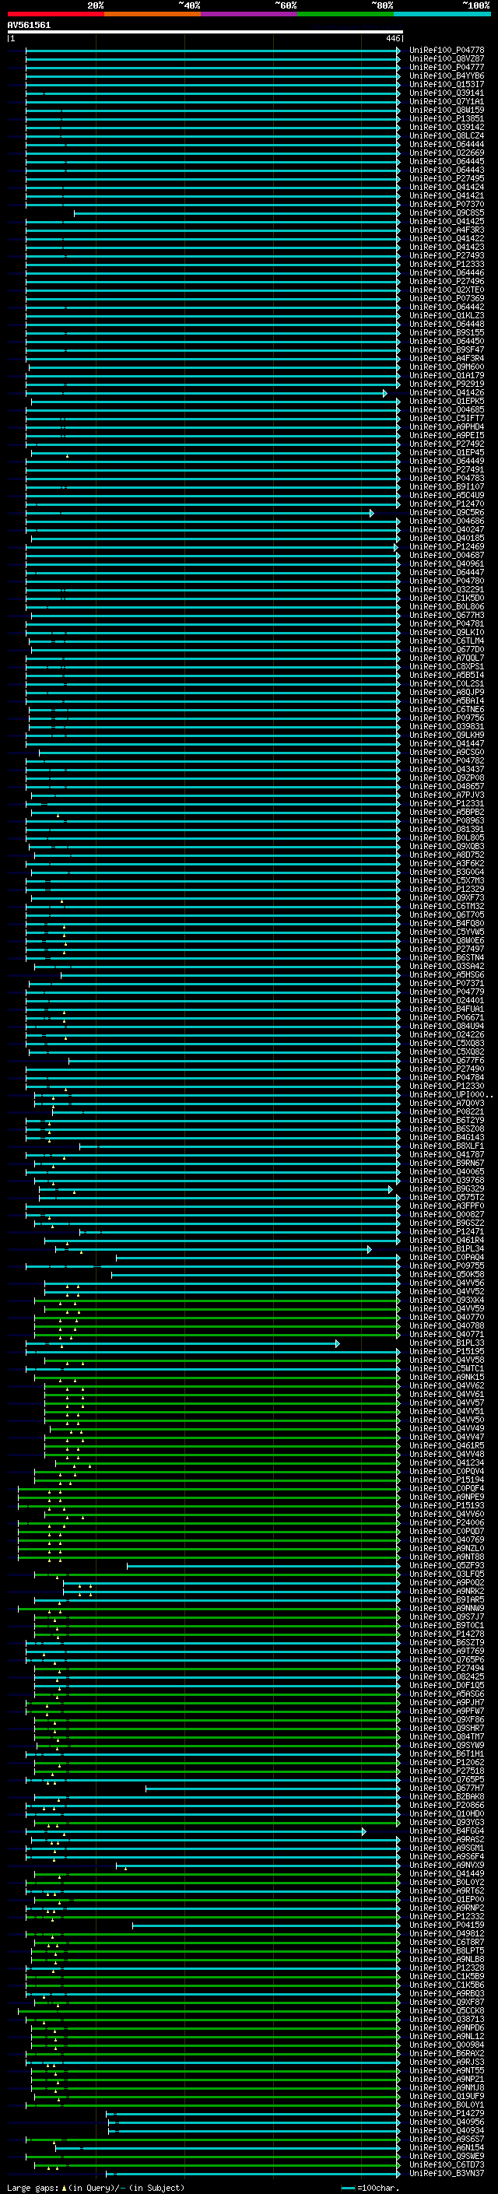Open hit UniRef100_Q15317
Viewport: 498px width, 2194px height.
coord(447,84)
